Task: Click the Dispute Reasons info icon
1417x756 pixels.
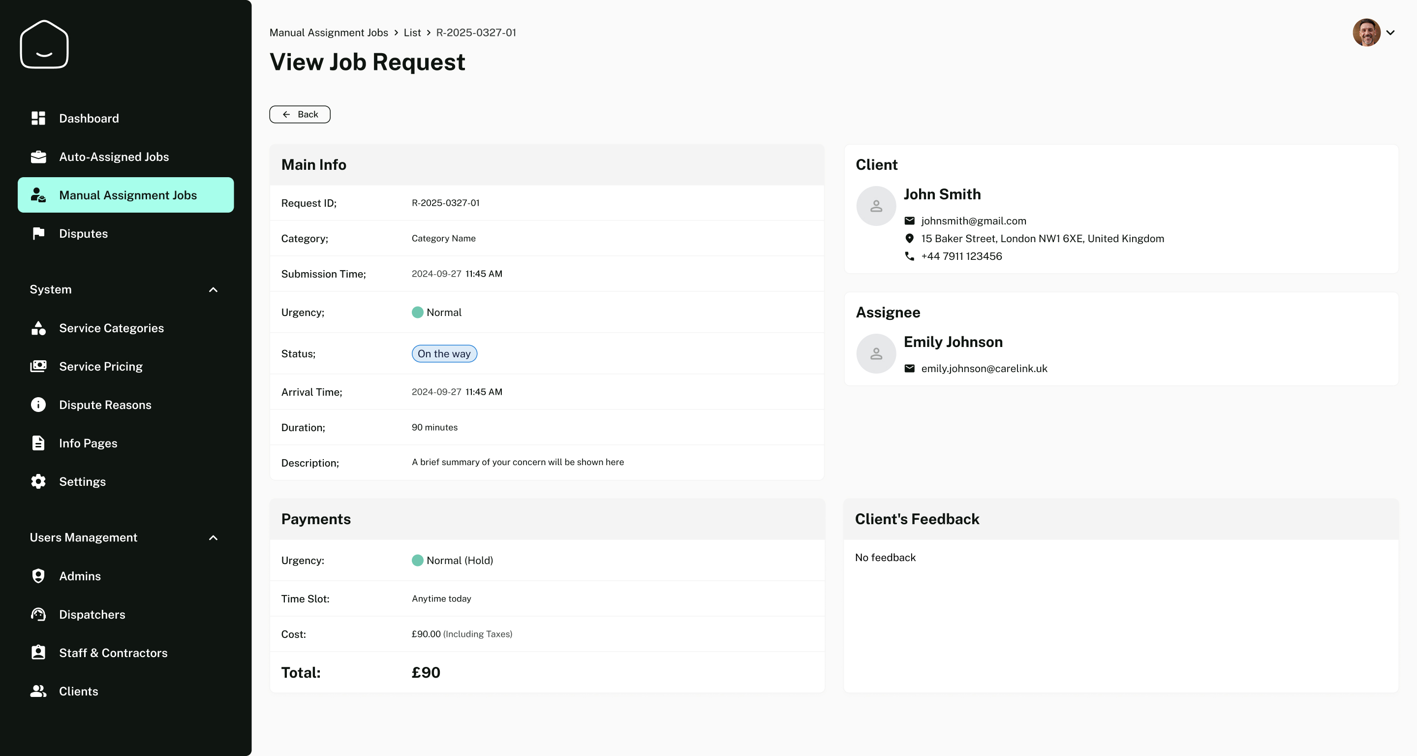Action: pyautogui.click(x=38, y=405)
